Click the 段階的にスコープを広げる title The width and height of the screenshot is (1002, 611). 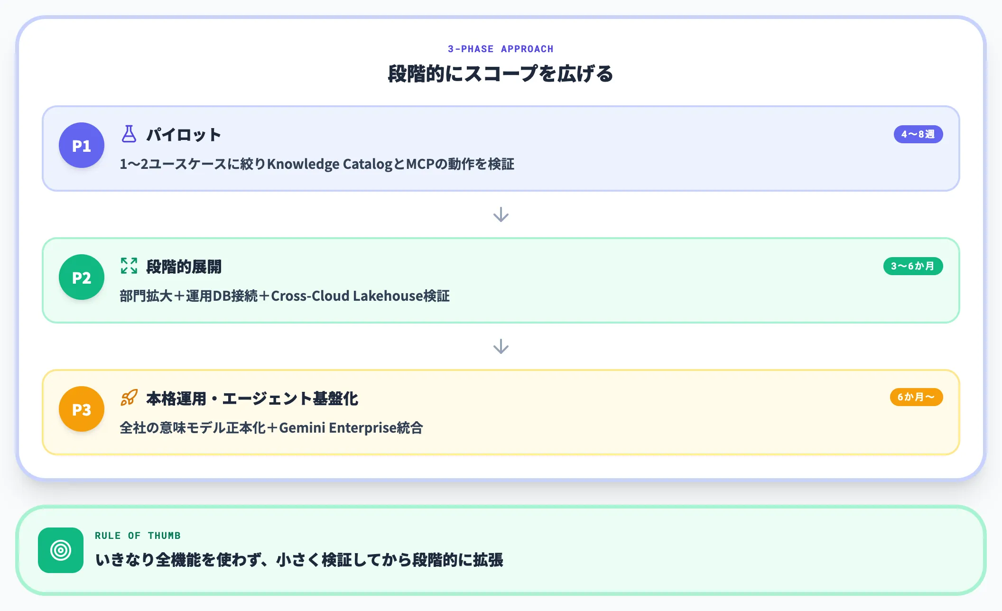(x=501, y=74)
